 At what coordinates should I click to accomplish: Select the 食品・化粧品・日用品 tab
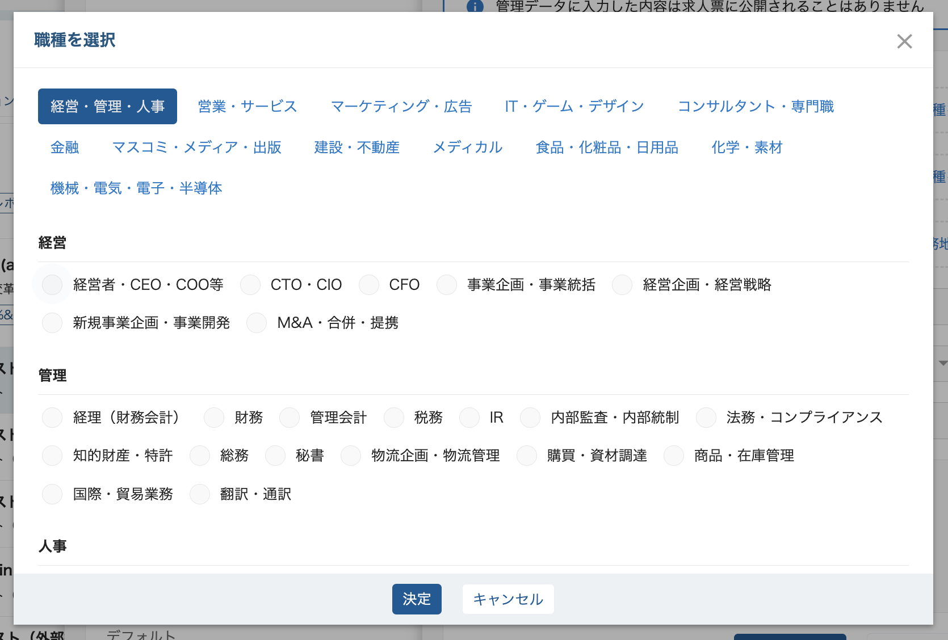(607, 148)
